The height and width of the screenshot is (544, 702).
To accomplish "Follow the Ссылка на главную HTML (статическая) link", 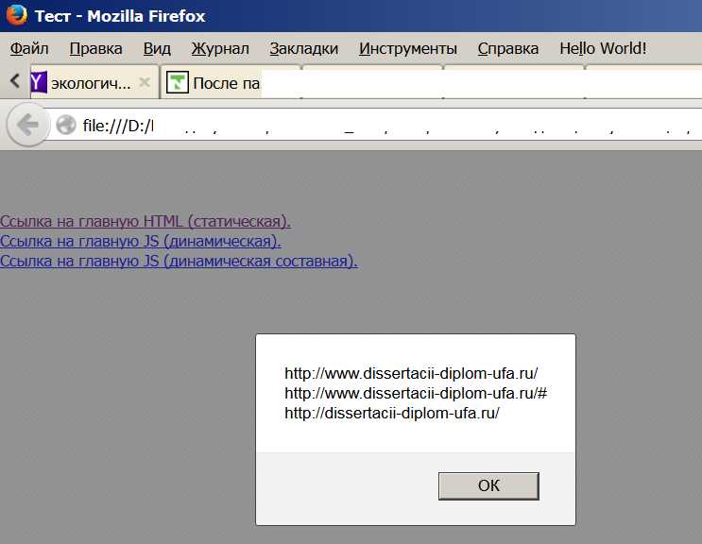I will coord(146,221).
